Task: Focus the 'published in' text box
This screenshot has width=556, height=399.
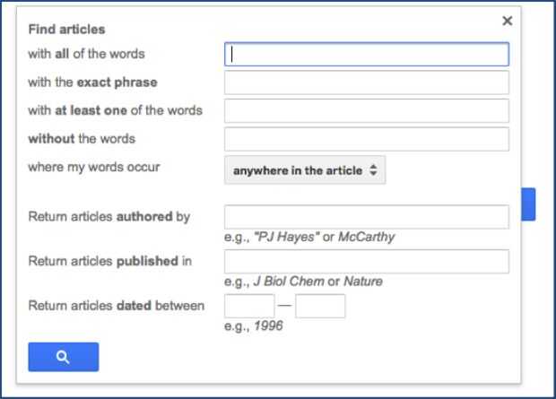Action: click(366, 261)
